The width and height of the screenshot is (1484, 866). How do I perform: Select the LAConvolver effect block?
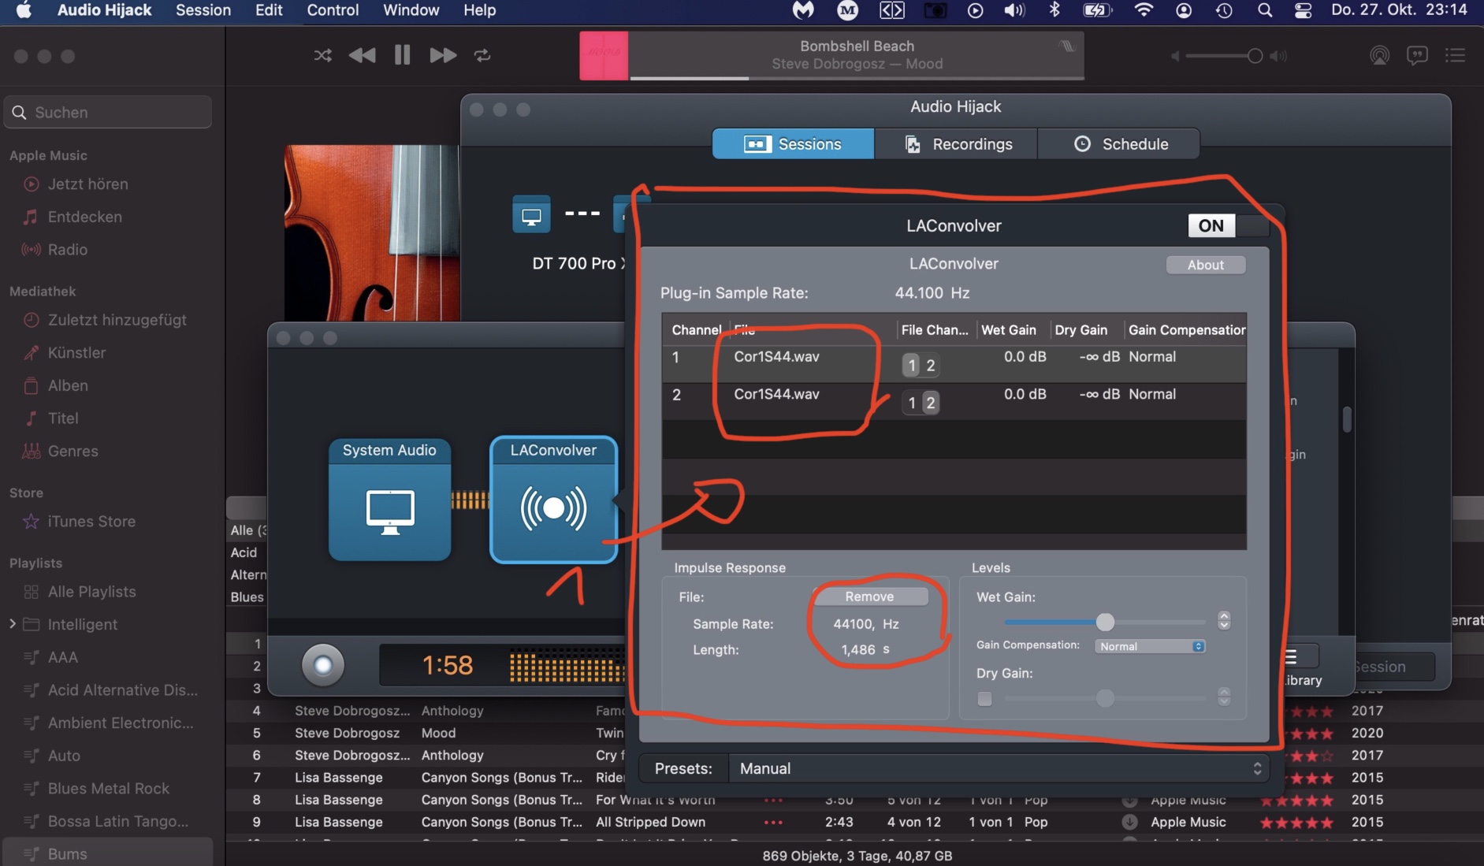tap(553, 500)
